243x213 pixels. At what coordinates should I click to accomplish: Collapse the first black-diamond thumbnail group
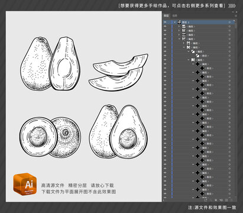[193, 64]
